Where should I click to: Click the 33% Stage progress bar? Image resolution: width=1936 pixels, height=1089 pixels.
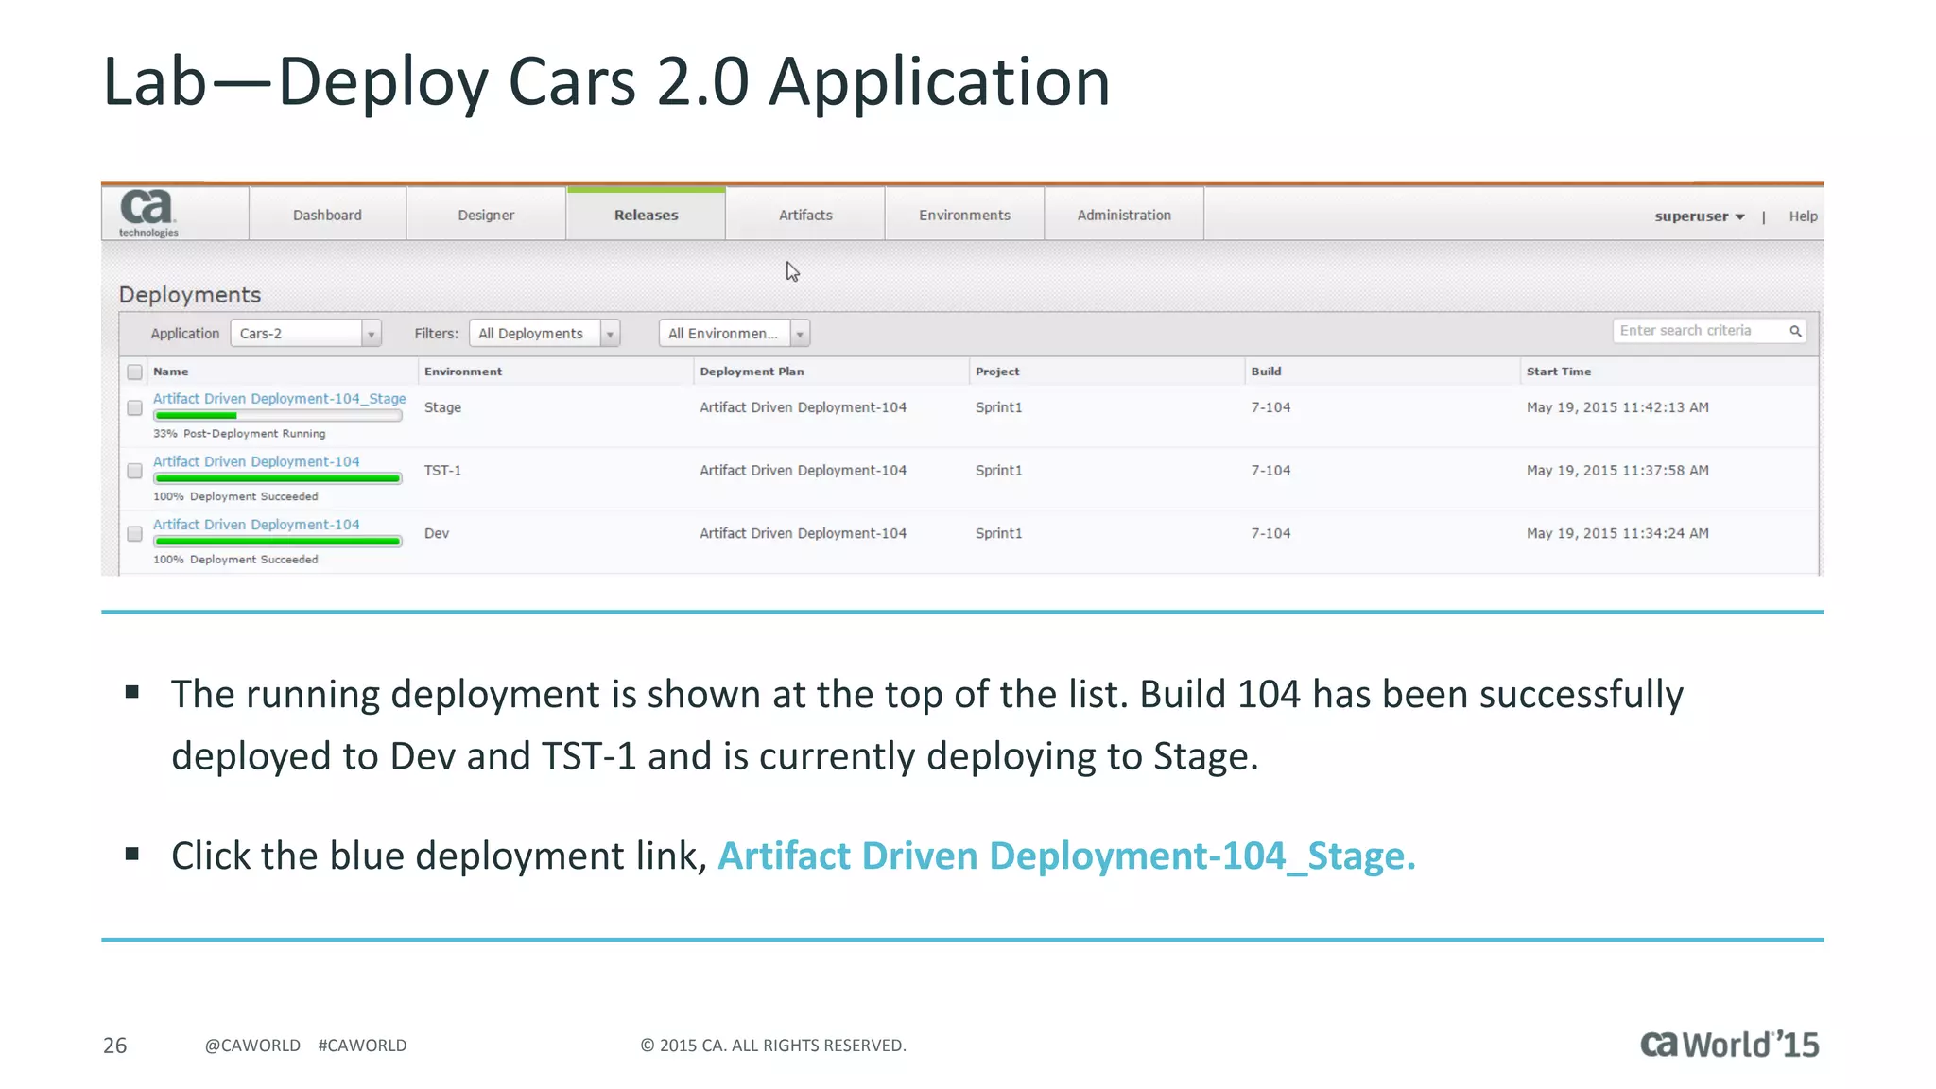(278, 416)
